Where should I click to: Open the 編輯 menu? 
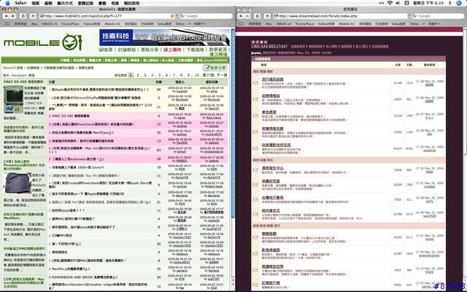[x=48, y=3]
